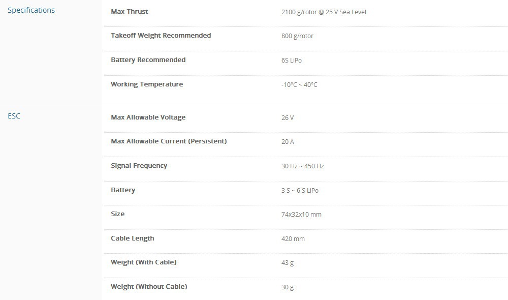Click the Signal Frequency label

[139, 166]
